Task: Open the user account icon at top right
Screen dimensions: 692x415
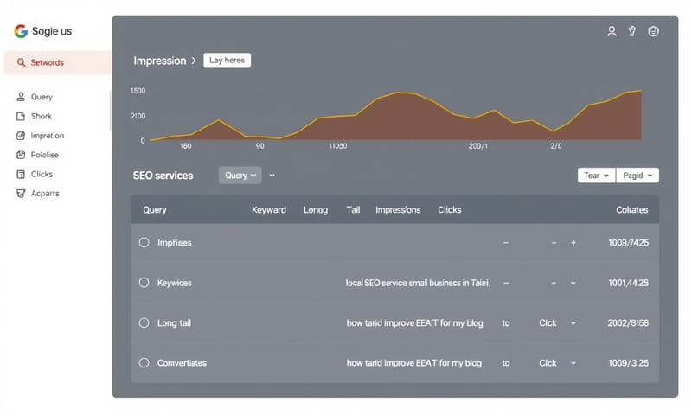Action: pyautogui.click(x=612, y=31)
